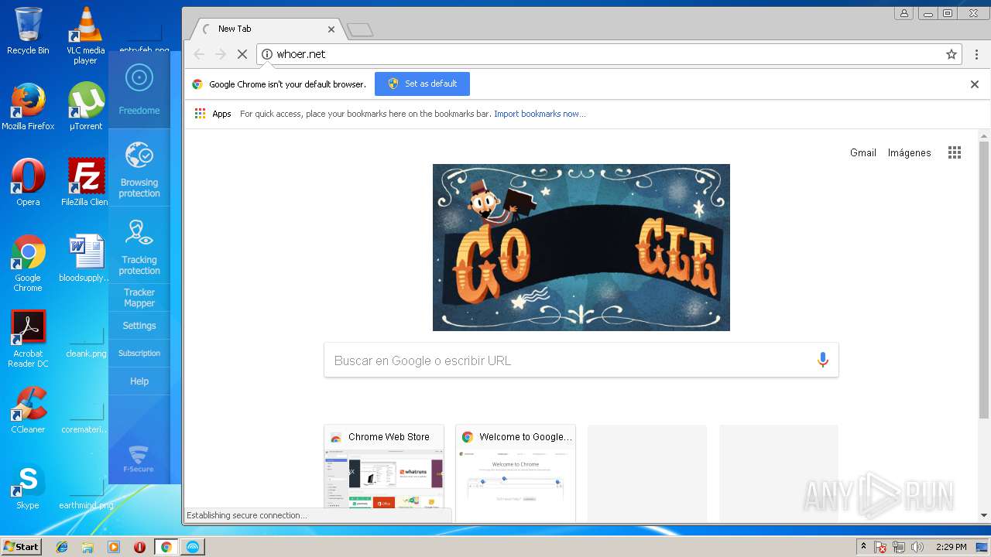Open the Apps bookmarks shortcut
This screenshot has width=991, height=557.
click(x=213, y=114)
